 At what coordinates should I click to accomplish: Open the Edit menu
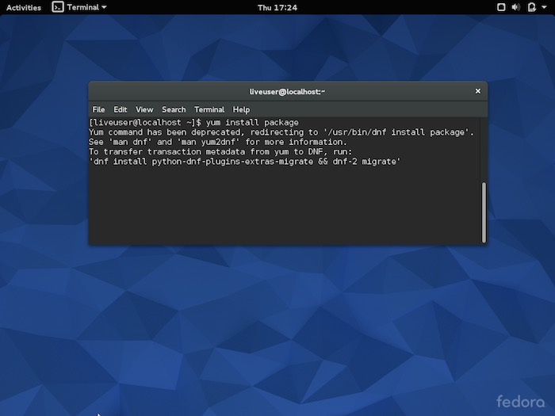[x=120, y=109]
